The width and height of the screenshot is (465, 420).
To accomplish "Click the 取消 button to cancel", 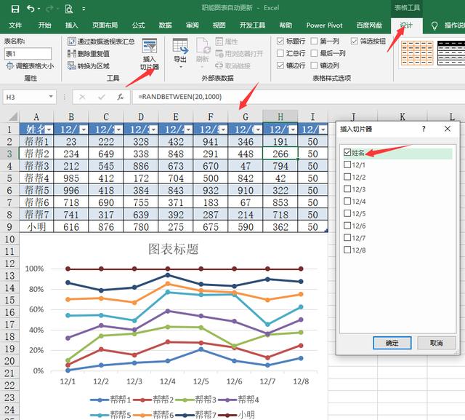I will (437, 343).
